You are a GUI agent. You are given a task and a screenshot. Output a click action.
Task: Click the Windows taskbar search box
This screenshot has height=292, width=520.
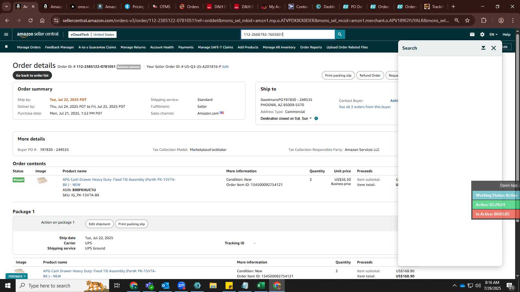coord(62,286)
